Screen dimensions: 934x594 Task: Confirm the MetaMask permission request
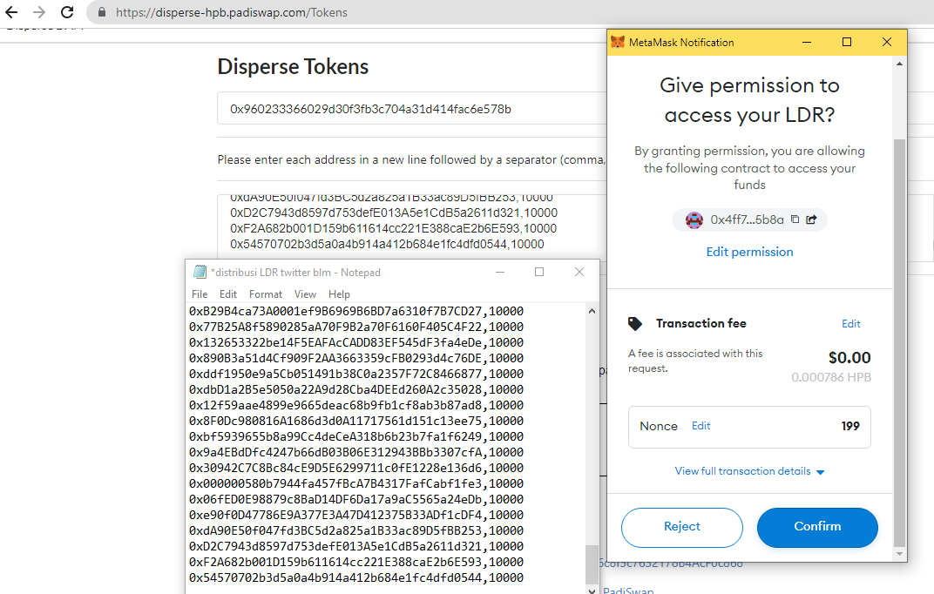[817, 527]
